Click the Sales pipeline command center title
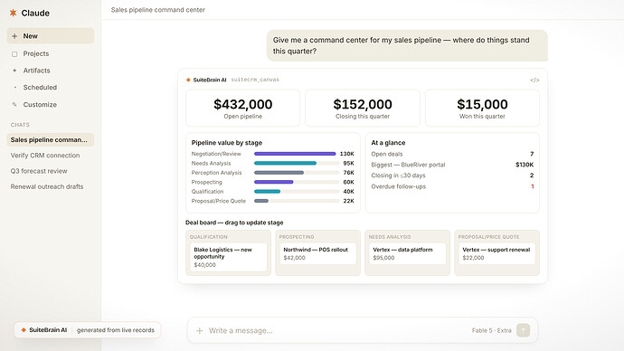This screenshot has height=351, width=624. (x=158, y=10)
